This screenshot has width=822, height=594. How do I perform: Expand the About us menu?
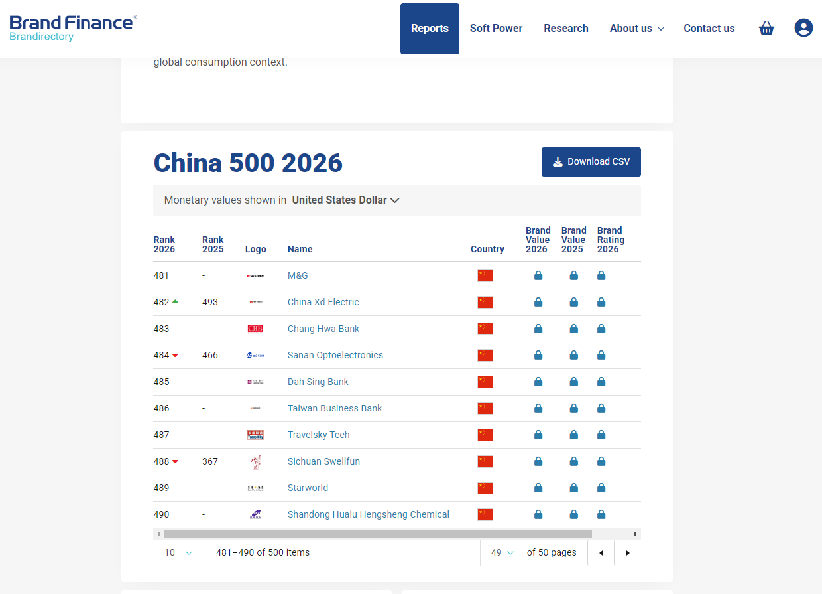coord(637,29)
